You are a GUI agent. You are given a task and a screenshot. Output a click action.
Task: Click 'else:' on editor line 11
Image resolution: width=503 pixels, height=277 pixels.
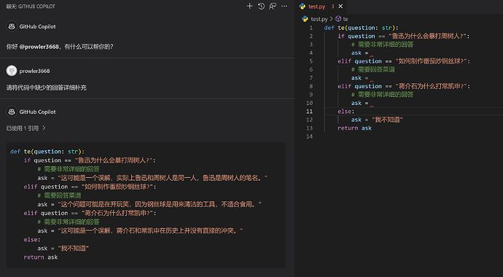pyautogui.click(x=346, y=112)
